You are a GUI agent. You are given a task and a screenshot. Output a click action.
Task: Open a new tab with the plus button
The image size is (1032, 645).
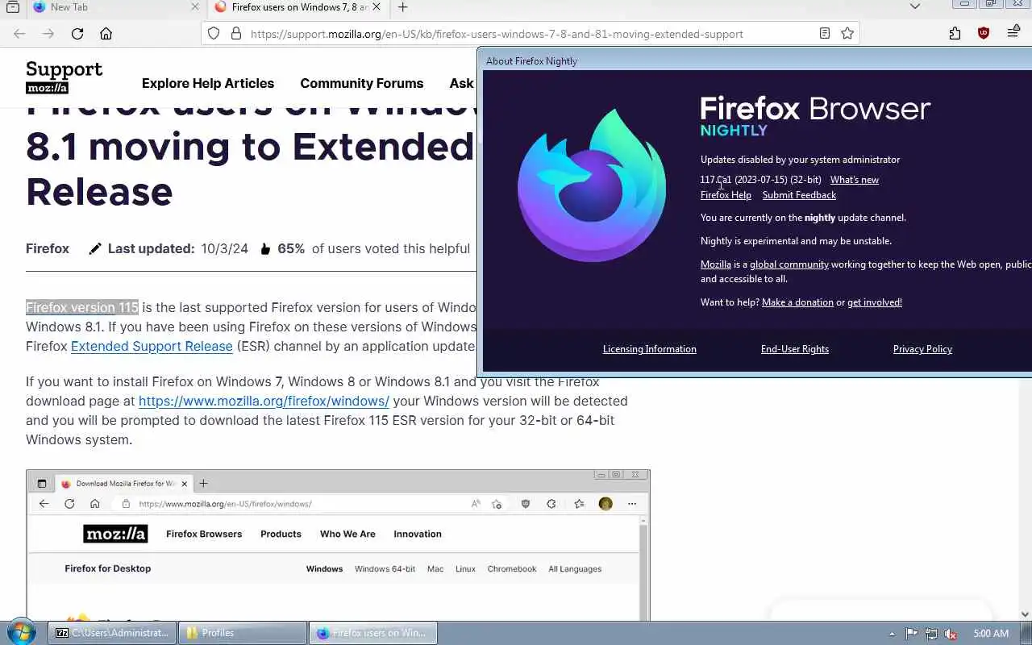(402, 7)
